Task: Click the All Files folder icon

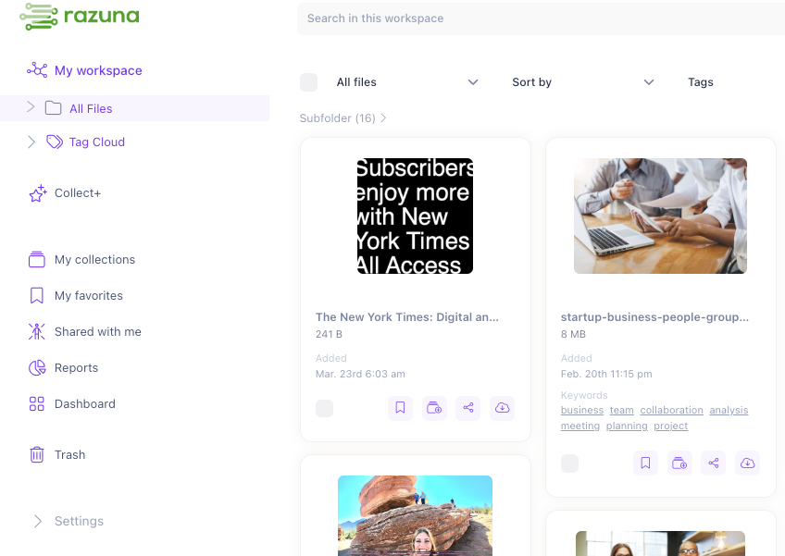Action: [x=53, y=108]
